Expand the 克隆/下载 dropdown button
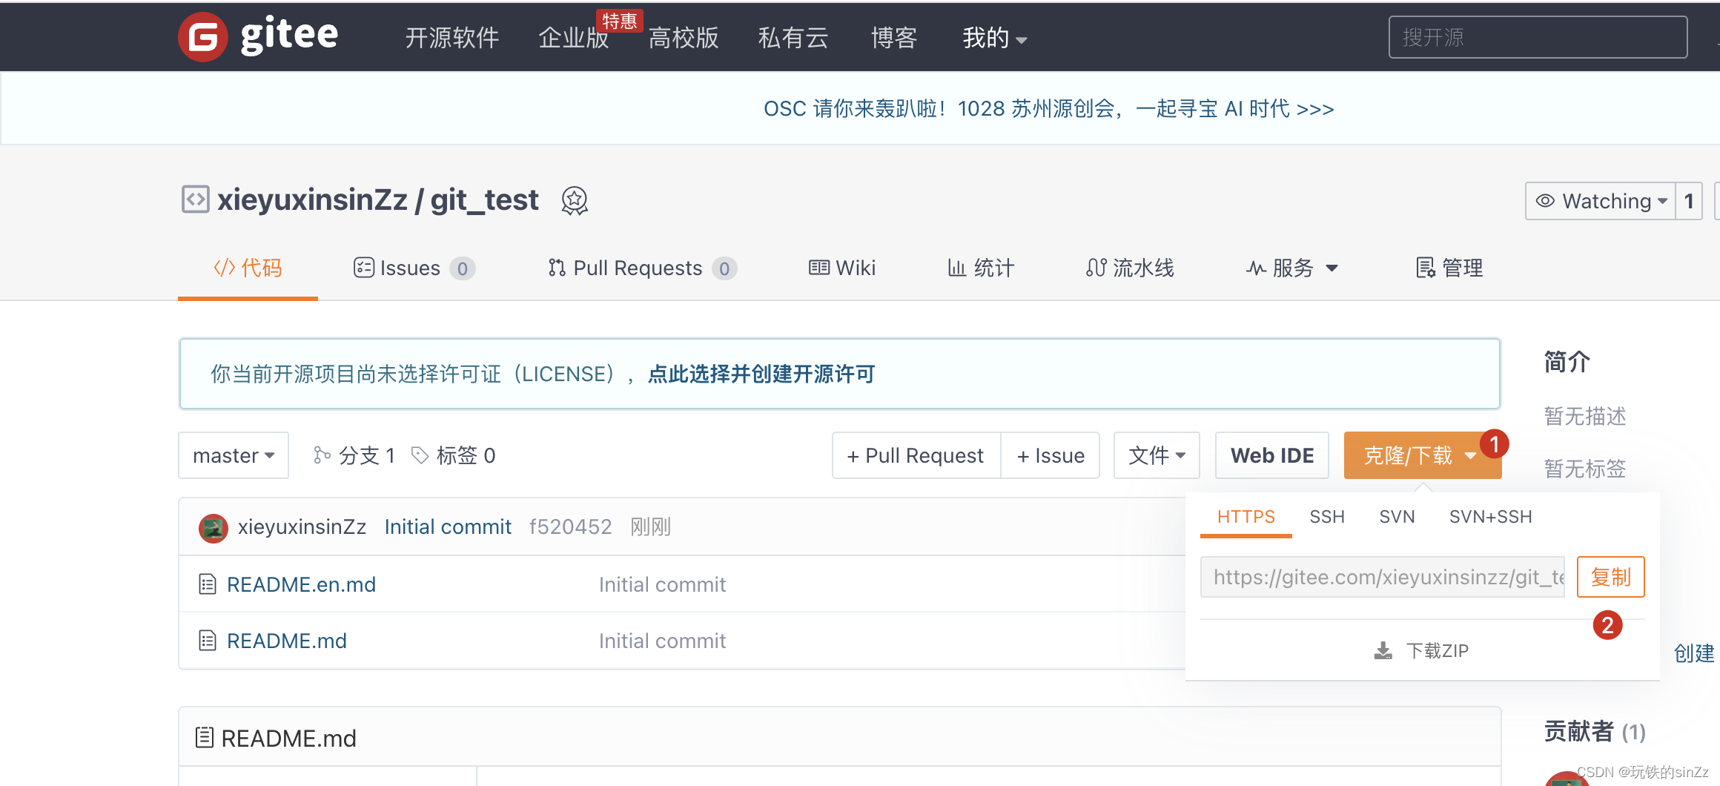The height and width of the screenshot is (786, 1720). (x=1423, y=455)
